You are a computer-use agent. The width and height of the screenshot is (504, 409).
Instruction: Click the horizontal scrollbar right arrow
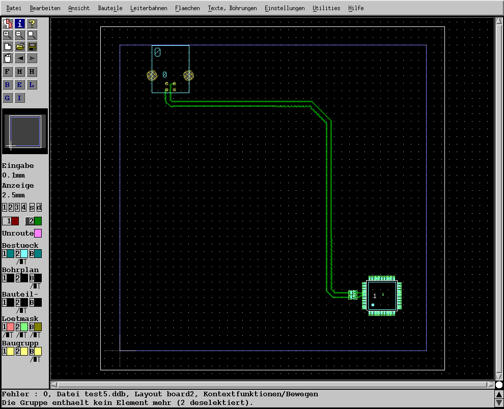pyautogui.click(x=490, y=384)
